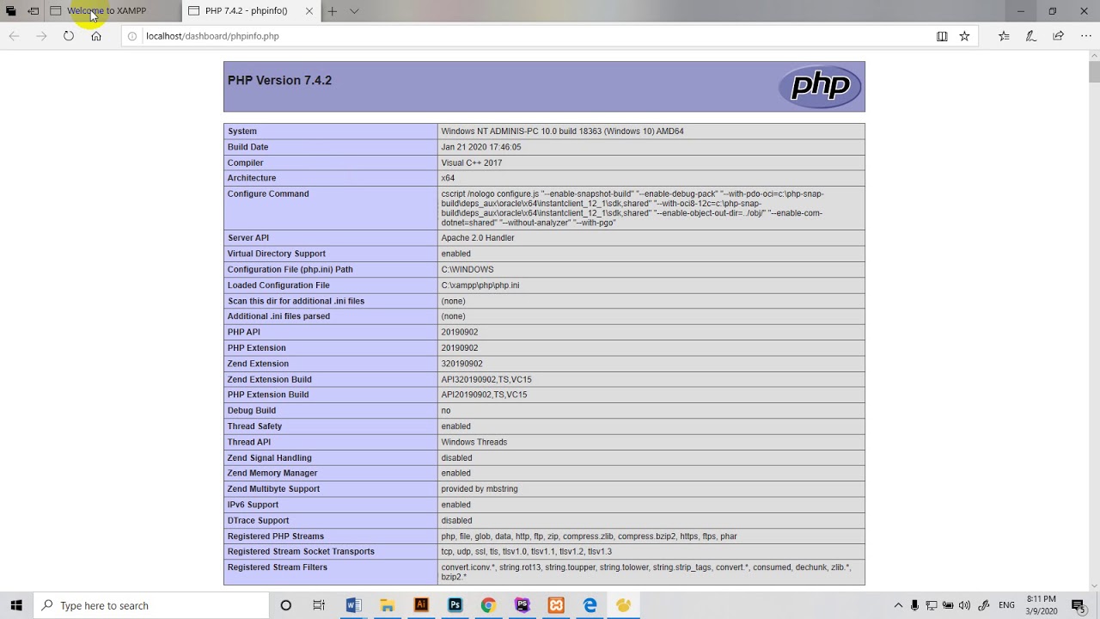Screen dimensions: 1100x619
Task: Click the scrollbar down arrow
Action: tap(1094, 585)
